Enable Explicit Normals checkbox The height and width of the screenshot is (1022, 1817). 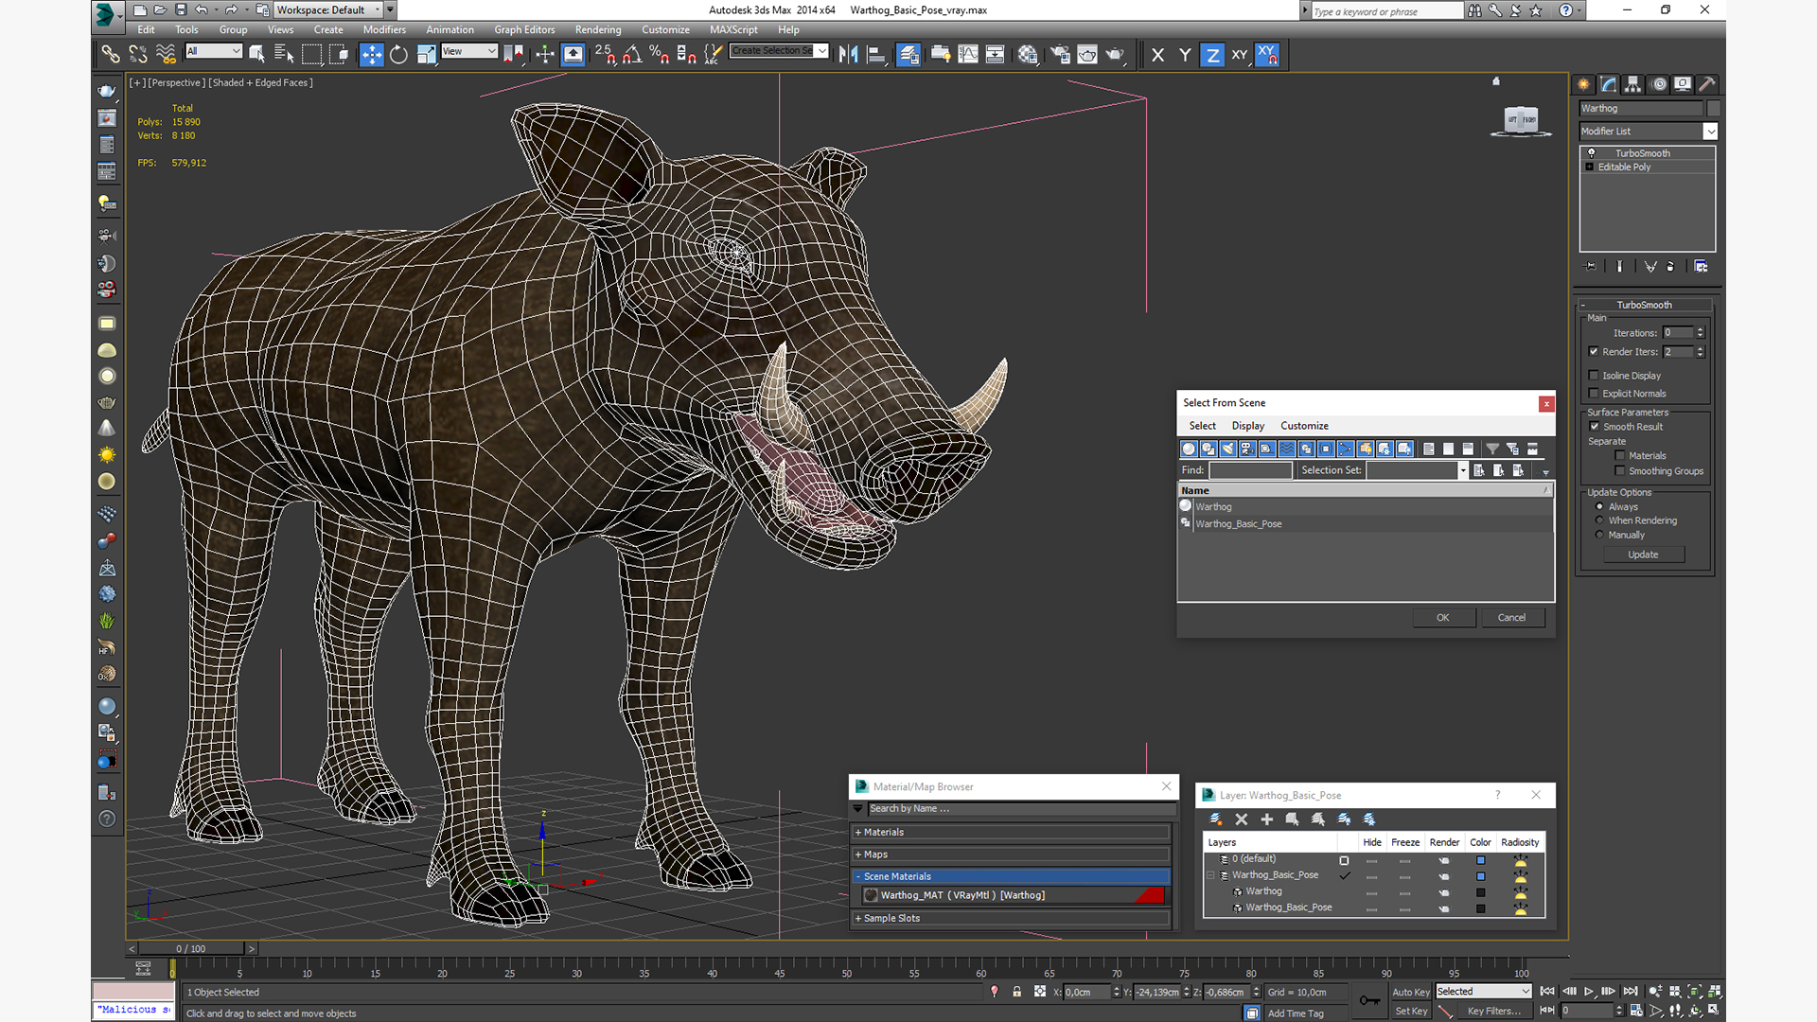click(1594, 394)
